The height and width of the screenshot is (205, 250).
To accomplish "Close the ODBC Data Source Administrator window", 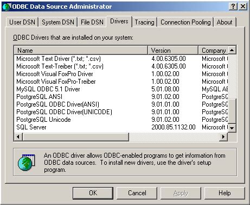I will [243, 7].
